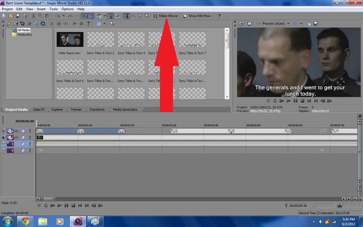Open project properties icon in main toolbar

pos(24,16)
